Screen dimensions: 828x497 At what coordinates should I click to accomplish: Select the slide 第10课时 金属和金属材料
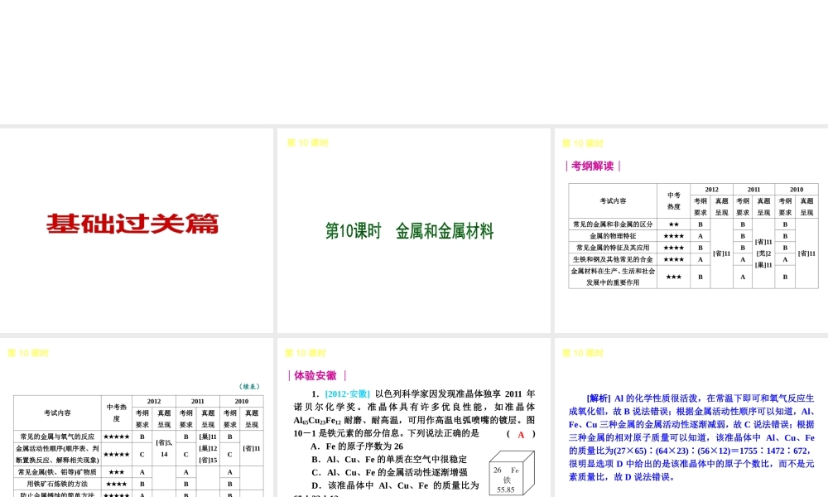pos(413,230)
